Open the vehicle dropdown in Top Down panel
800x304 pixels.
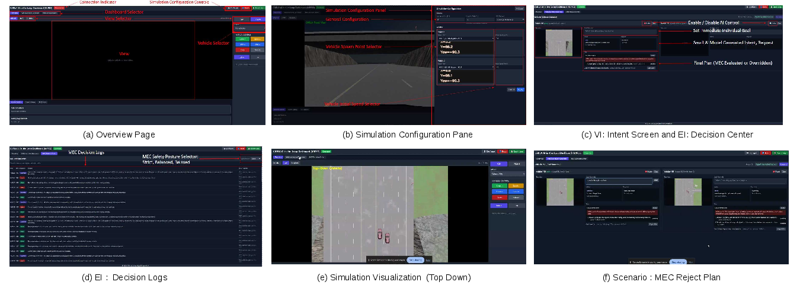point(507,174)
